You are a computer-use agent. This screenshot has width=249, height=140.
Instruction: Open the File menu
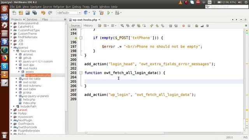[x=12, y=7]
